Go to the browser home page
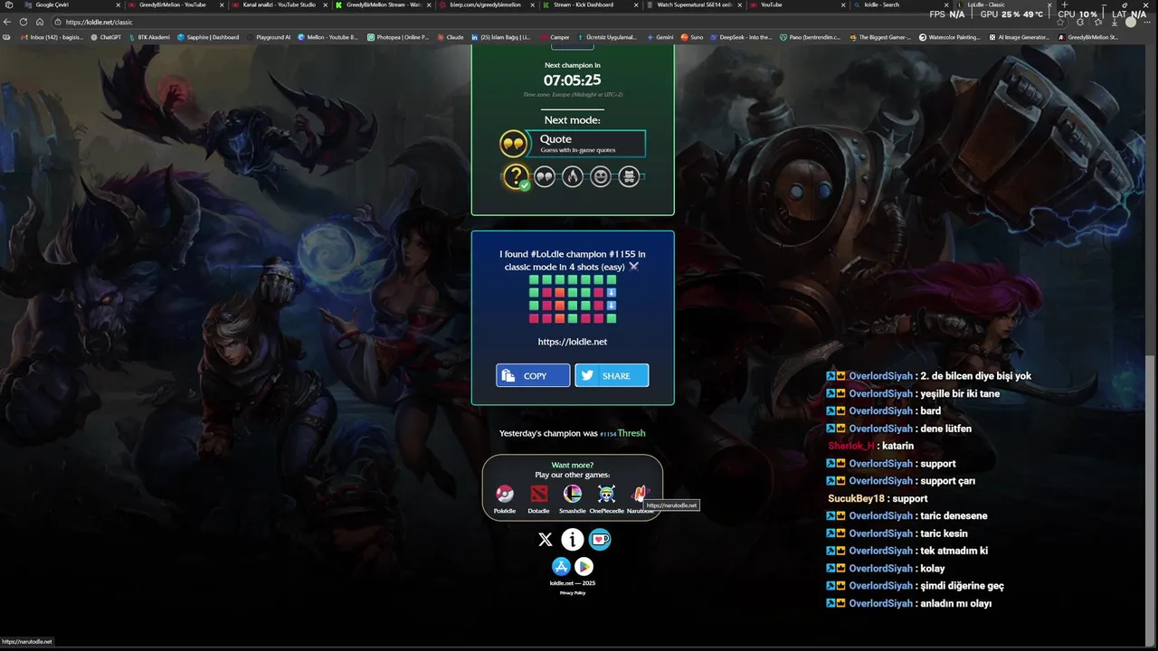Viewport: 1158px width, 651px height. (x=40, y=22)
